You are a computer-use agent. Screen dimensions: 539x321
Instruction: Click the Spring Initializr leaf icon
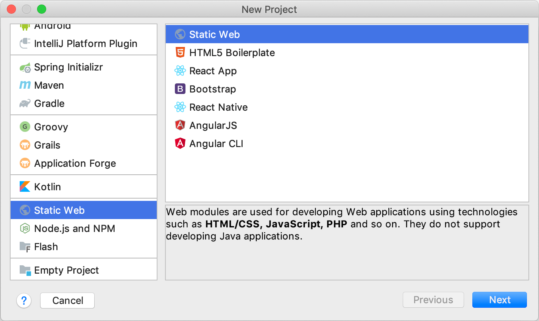25,67
